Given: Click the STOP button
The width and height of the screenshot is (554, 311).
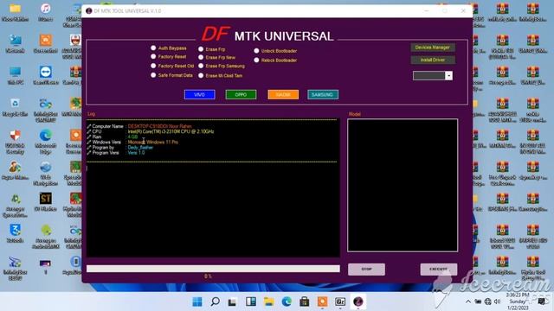Looking at the screenshot, I should tap(366, 269).
